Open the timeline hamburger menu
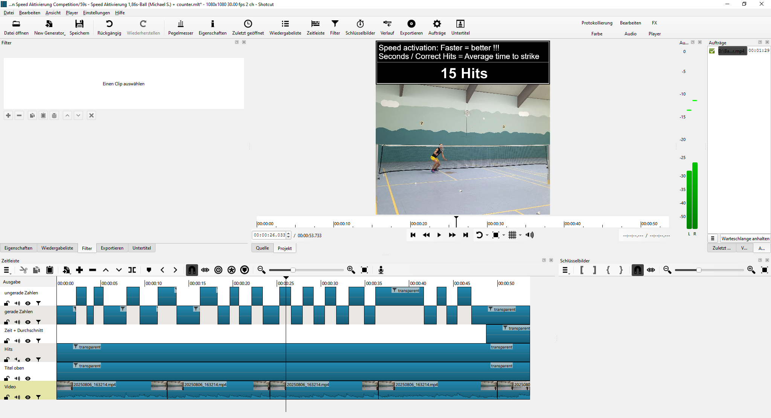 7,270
